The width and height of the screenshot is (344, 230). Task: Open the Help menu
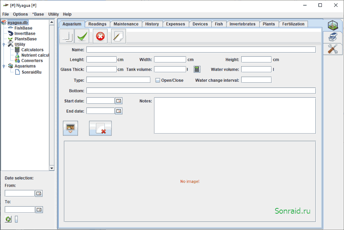coord(67,14)
